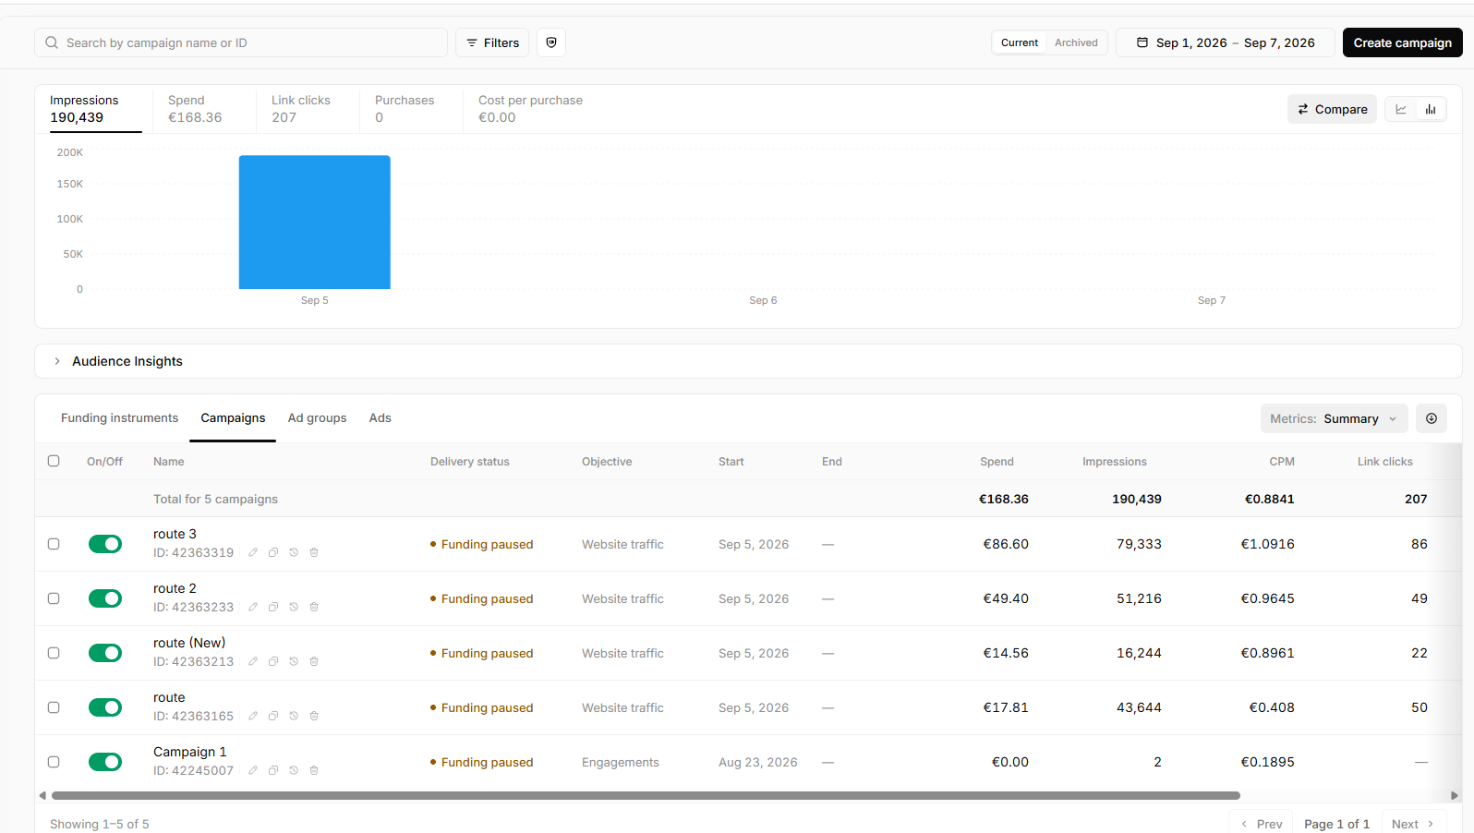
Task: Open the Metrics Summary dropdown
Action: coord(1335,418)
